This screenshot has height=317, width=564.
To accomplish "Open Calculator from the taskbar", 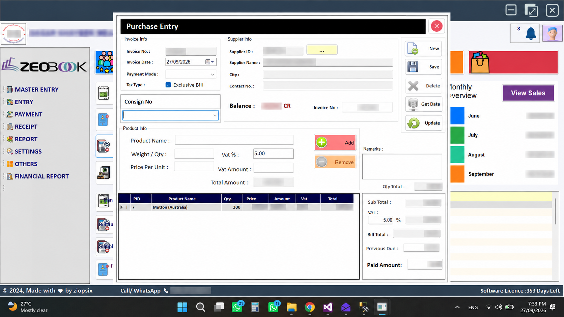I will click(255, 307).
